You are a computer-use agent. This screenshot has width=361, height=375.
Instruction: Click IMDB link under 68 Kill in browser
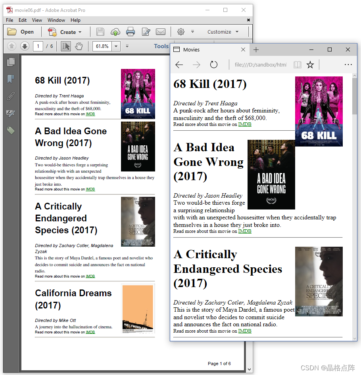(245, 124)
